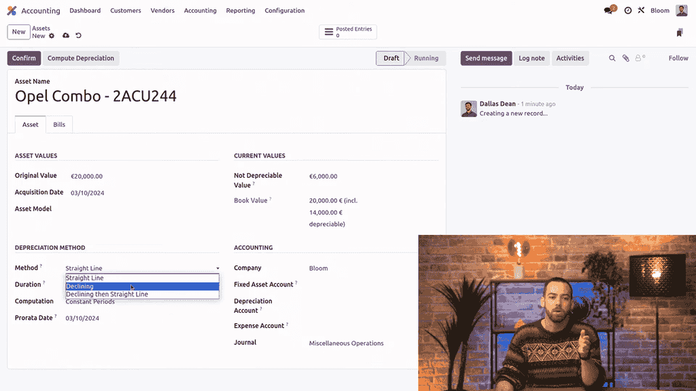Click the Compute Depreciation button
696x391 pixels.
tap(81, 58)
